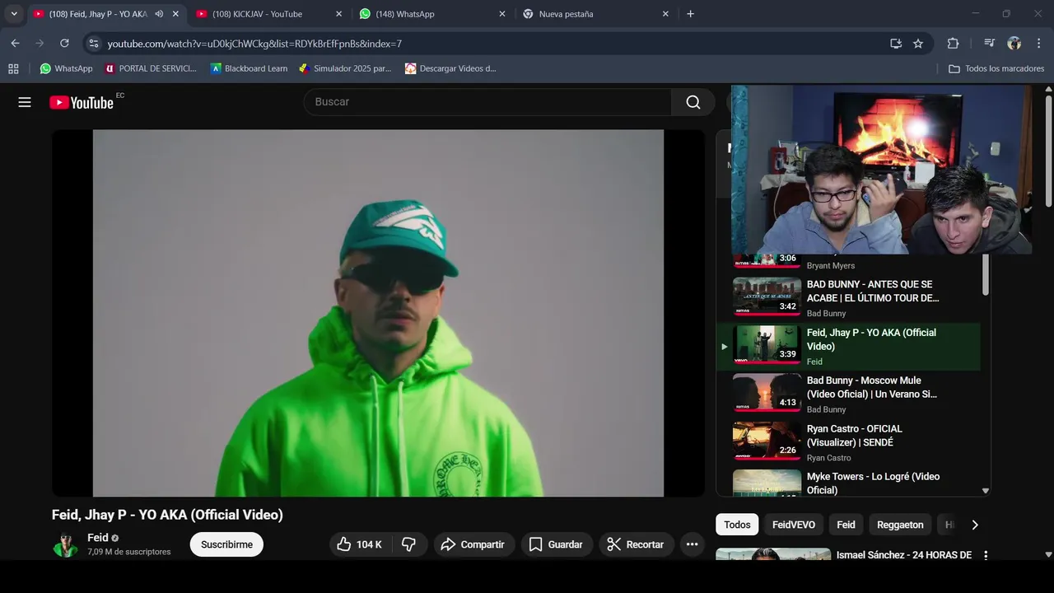Select the Todos filter chip
1054x593 pixels.
pyautogui.click(x=737, y=525)
